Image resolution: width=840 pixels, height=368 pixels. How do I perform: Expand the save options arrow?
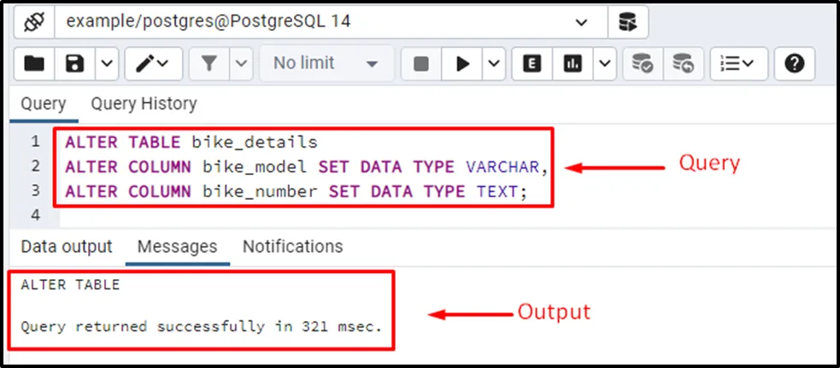point(106,63)
